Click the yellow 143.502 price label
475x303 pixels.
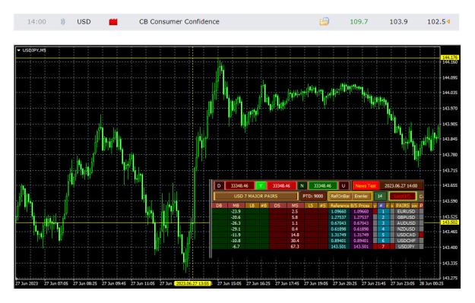[450, 223]
